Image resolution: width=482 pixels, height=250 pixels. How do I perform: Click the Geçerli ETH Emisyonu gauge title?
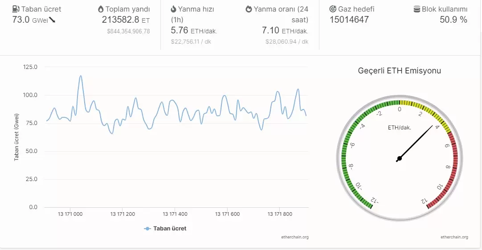pos(399,71)
